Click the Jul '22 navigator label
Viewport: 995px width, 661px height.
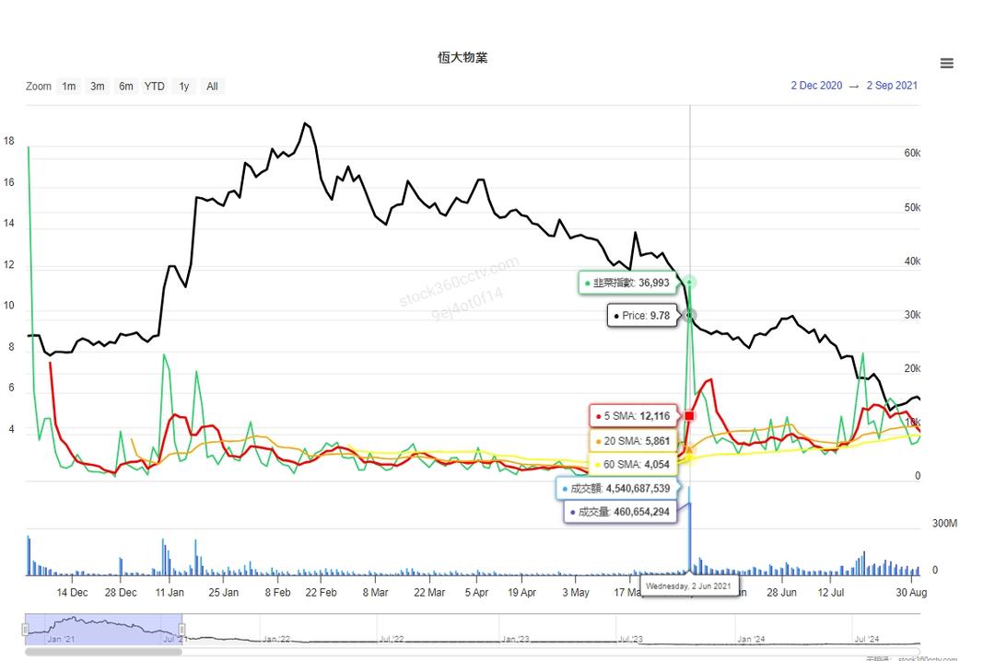pyautogui.click(x=391, y=639)
